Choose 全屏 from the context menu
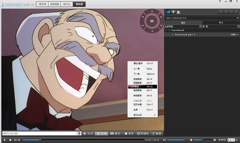This screenshot has height=143, width=240. pos(143,110)
